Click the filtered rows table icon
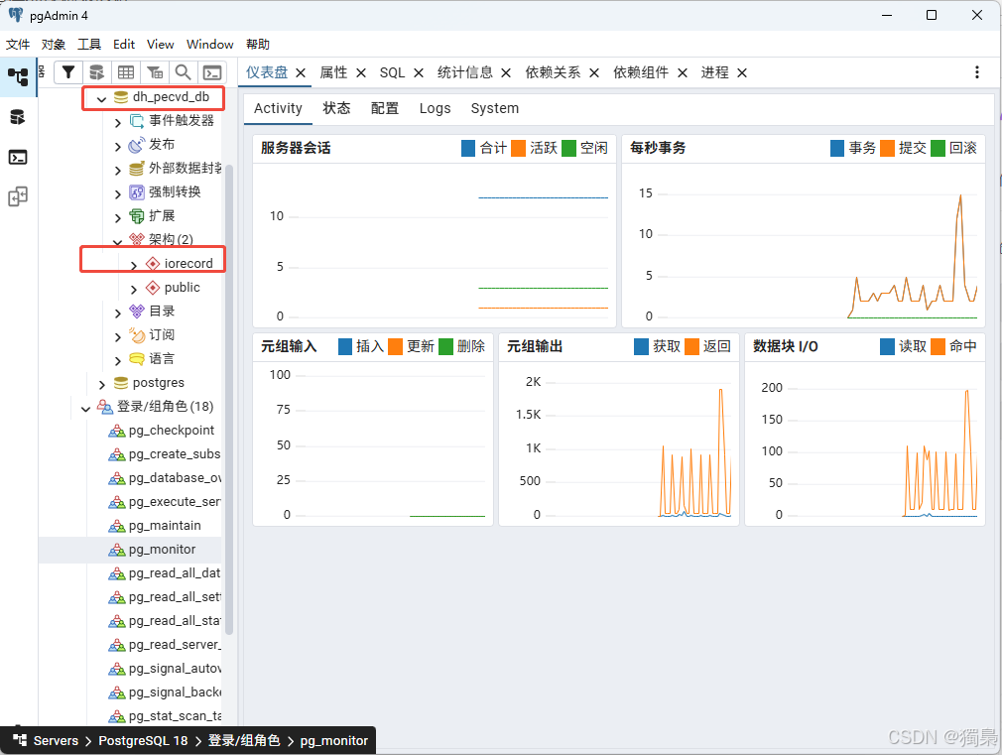Image resolution: width=1002 pixels, height=755 pixels. [155, 72]
